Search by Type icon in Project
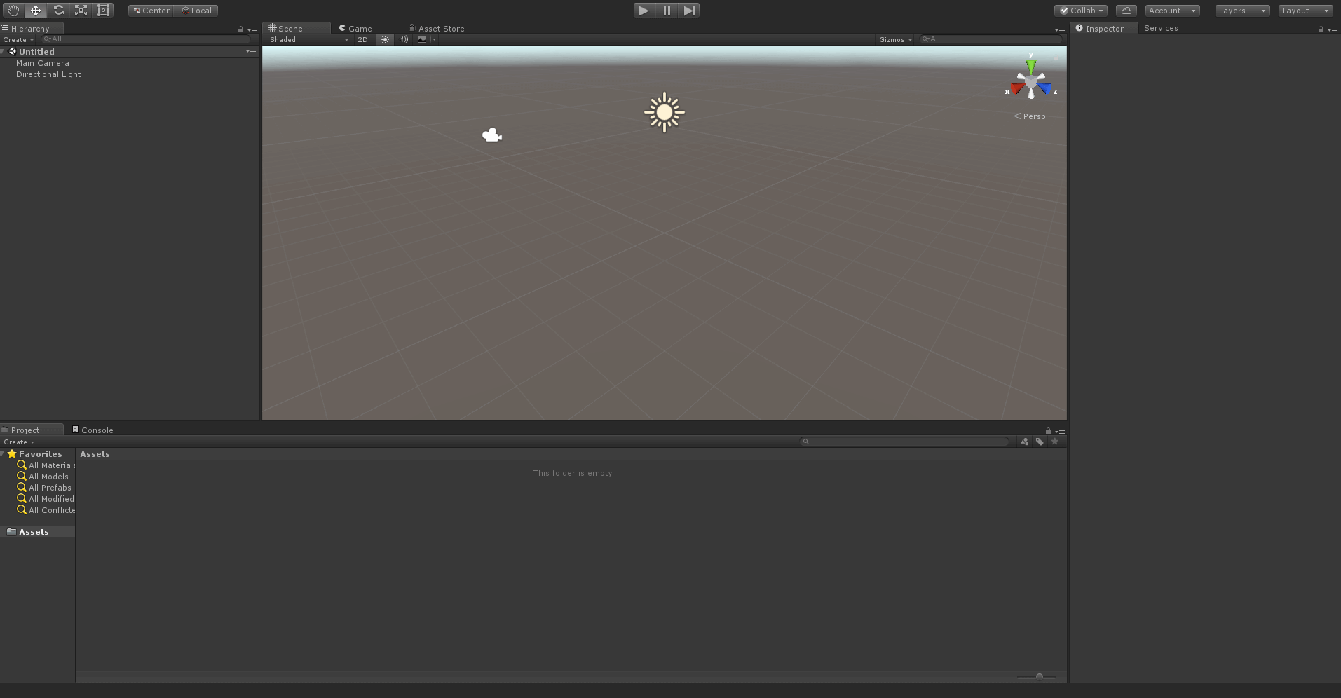Viewport: 1341px width, 698px height. click(x=1025, y=442)
